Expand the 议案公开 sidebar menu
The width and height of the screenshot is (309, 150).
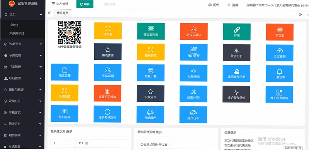[22, 101]
